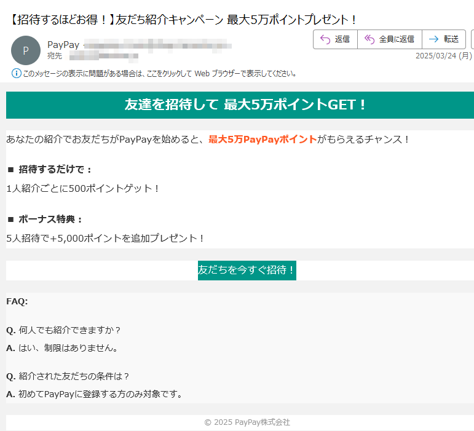This screenshot has height=431, width=474.
Task: Click the PayPay sender avatar circle
Action: click(26, 50)
